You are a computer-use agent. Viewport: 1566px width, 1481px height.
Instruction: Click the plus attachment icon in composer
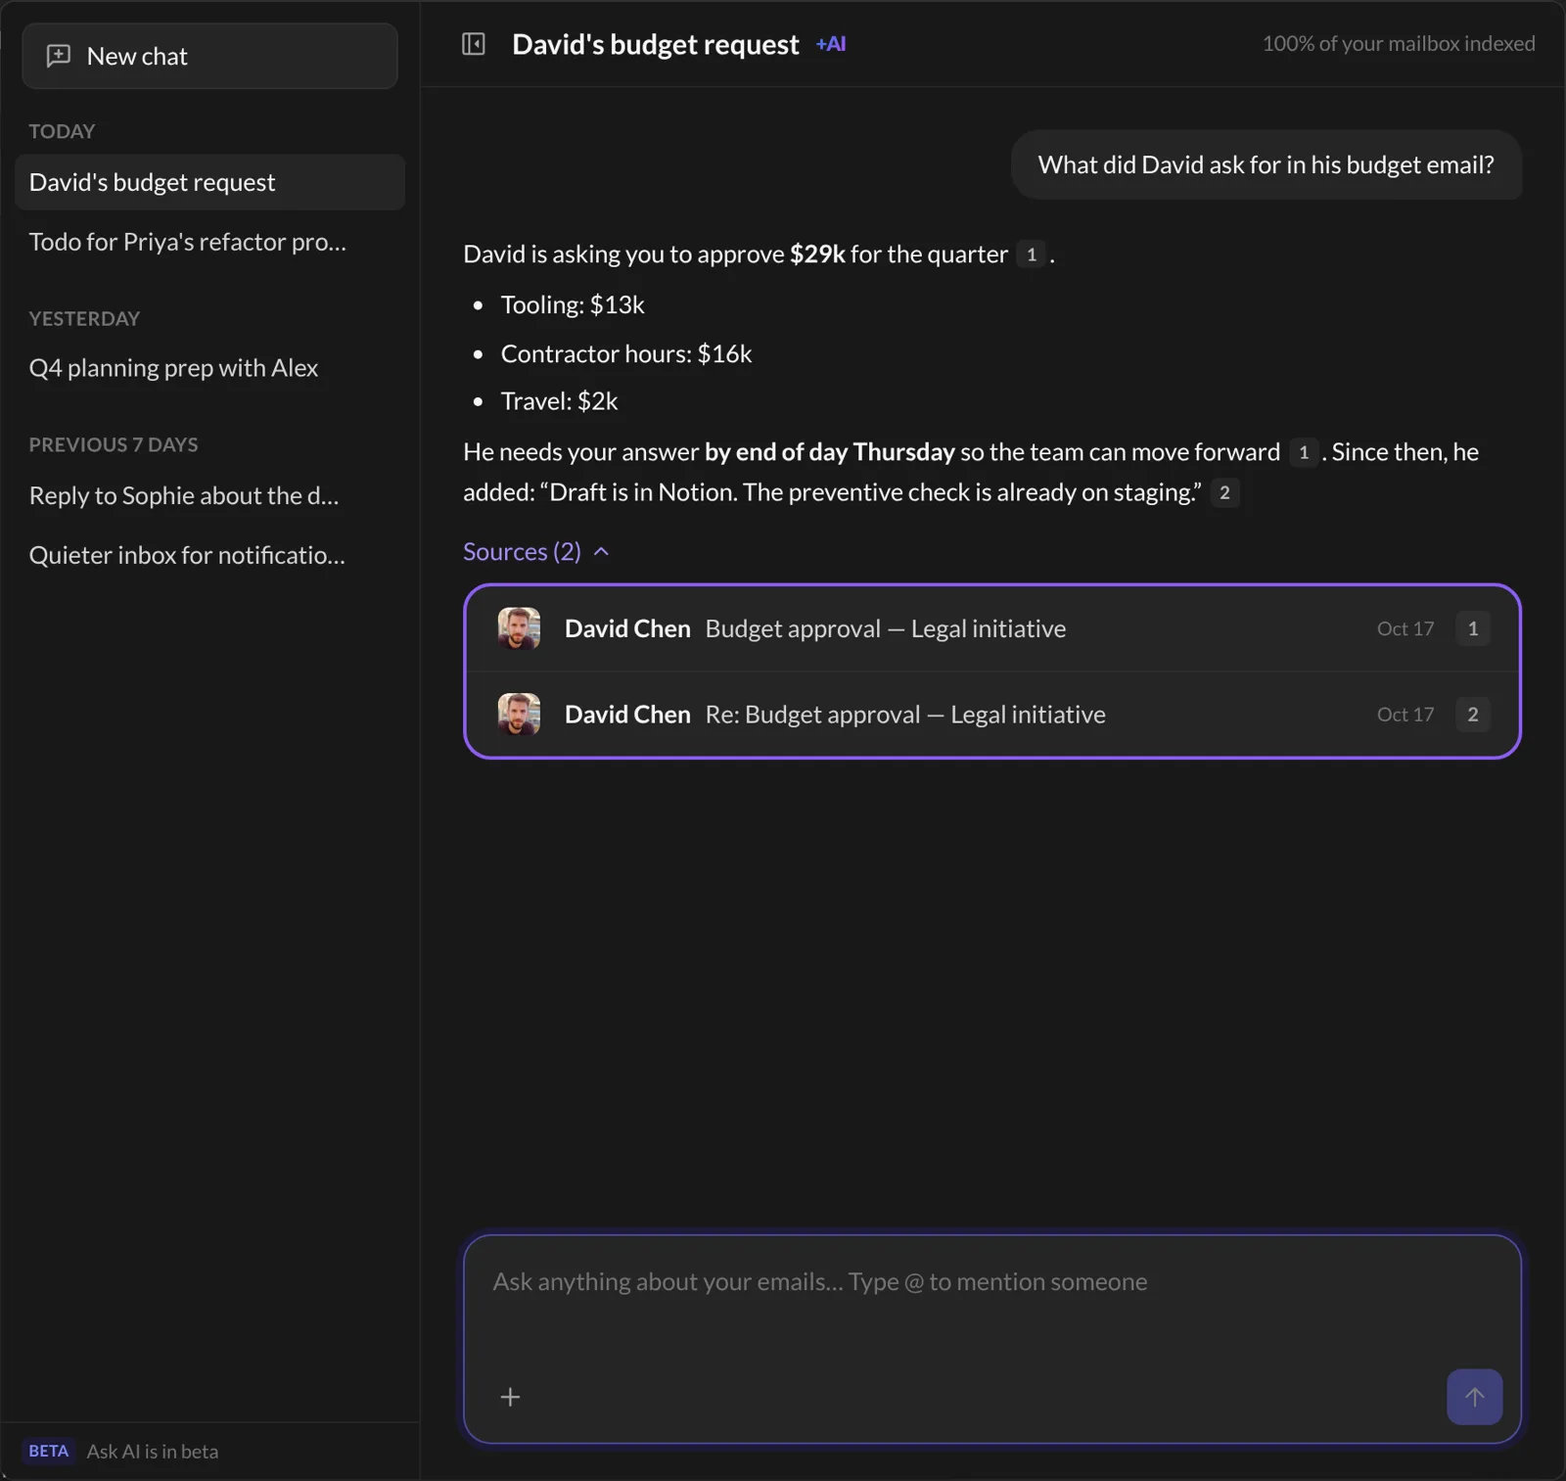[x=510, y=1397]
